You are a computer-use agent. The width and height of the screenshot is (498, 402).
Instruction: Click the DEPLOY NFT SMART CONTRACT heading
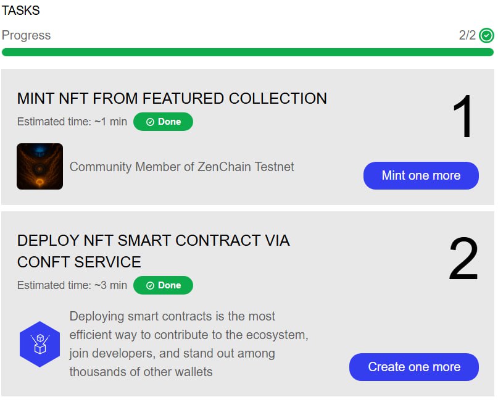pyautogui.click(x=154, y=251)
